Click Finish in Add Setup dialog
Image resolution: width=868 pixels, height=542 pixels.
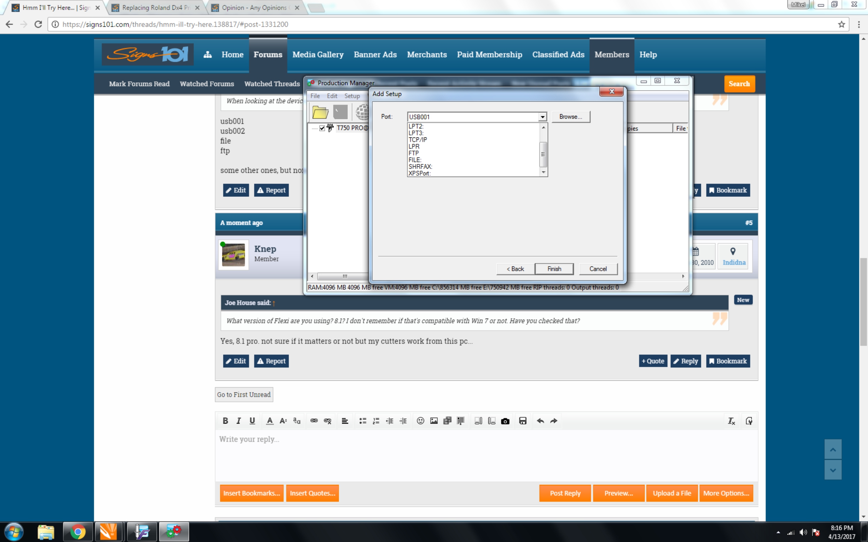tap(554, 269)
